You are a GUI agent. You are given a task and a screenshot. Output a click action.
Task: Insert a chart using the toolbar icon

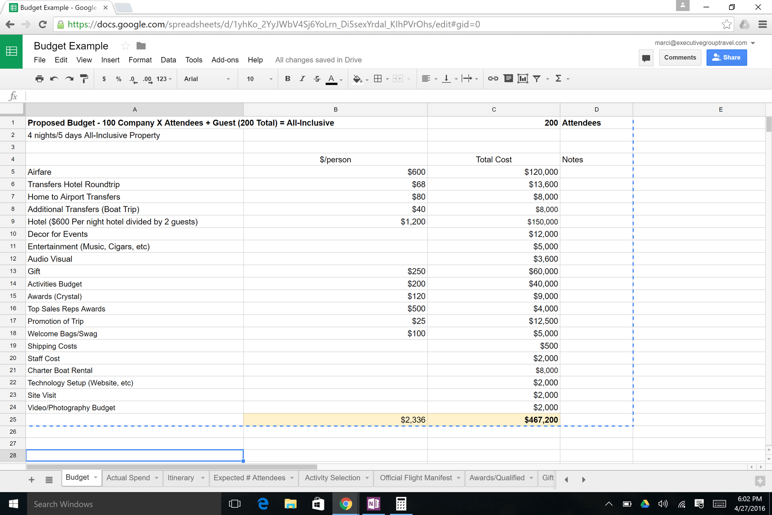coord(523,79)
